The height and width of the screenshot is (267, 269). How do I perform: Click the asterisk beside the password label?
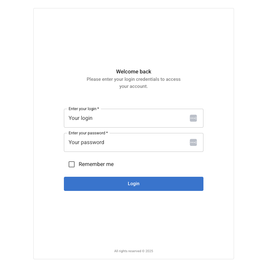(107, 133)
